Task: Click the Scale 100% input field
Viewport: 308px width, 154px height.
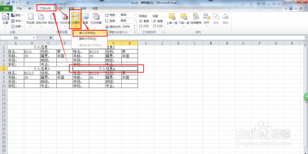Action: pos(127,26)
